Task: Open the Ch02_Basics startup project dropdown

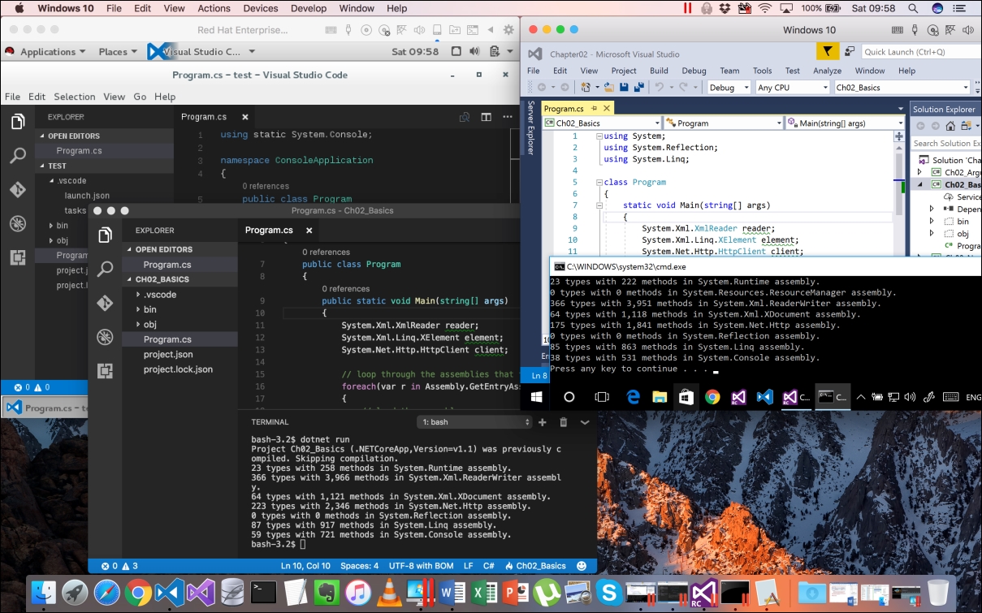Action: [x=902, y=88]
